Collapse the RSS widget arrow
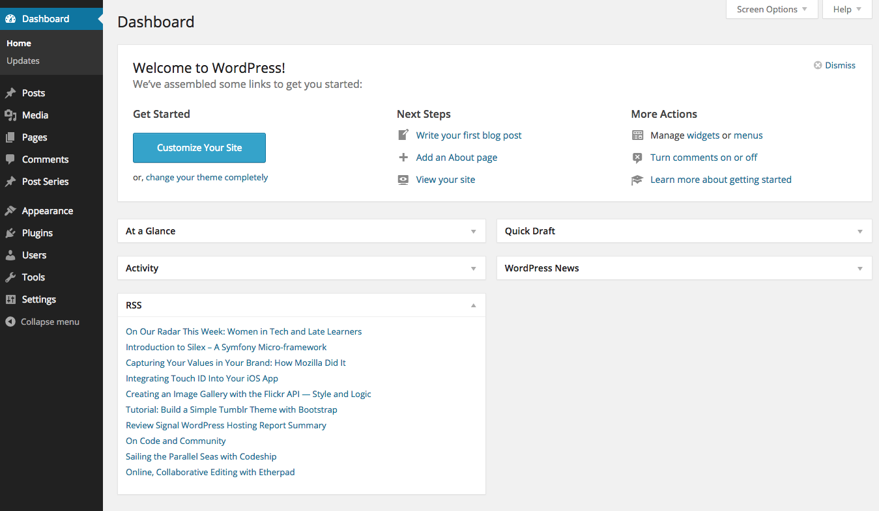Image resolution: width=879 pixels, height=511 pixels. coord(474,305)
